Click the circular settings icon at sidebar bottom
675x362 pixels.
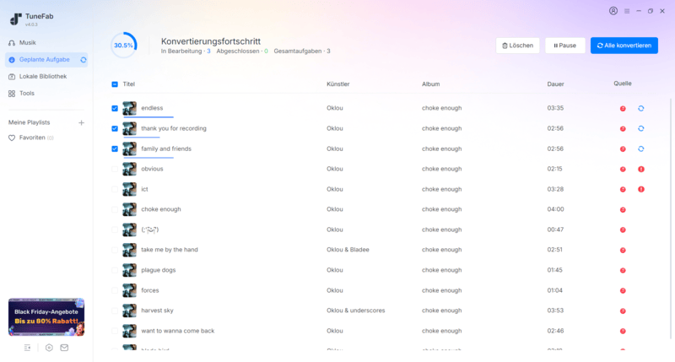pyautogui.click(x=49, y=348)
